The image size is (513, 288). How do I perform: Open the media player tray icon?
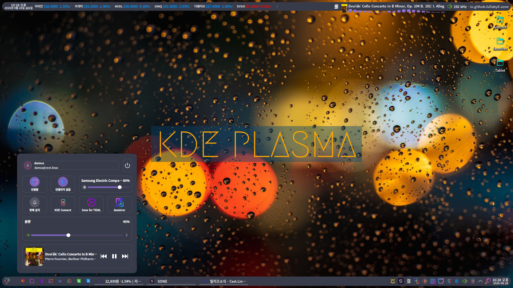pos(425,281)
